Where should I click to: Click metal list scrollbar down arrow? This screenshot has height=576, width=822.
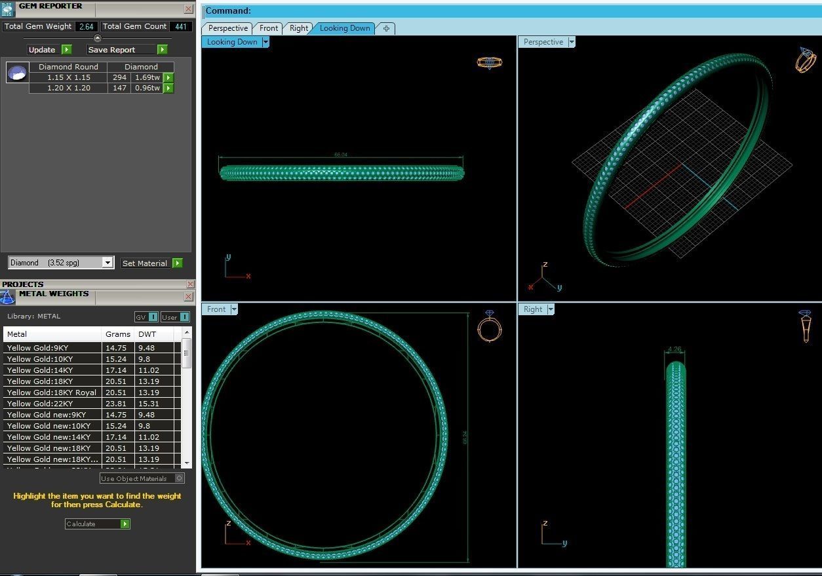[x=186, y=463]
